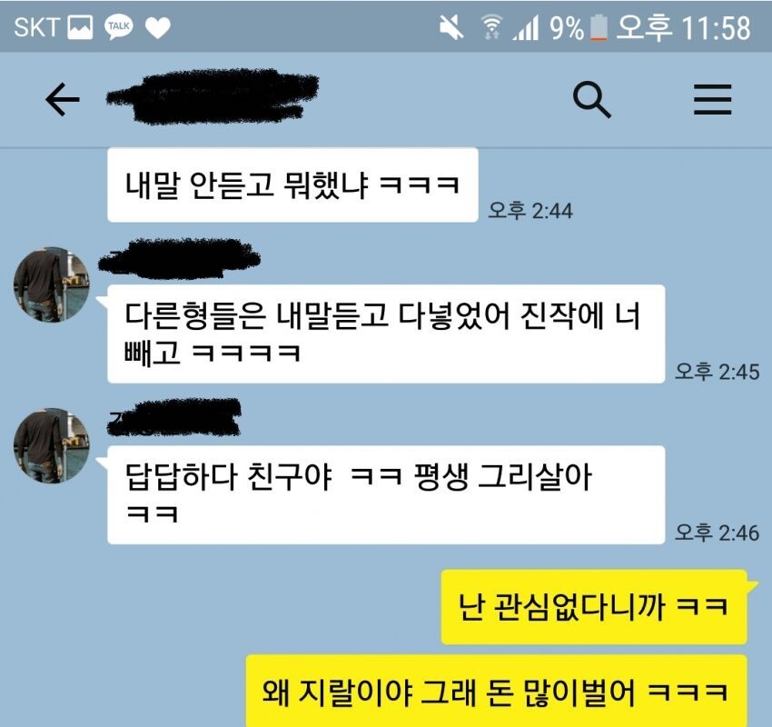Screen dimensions: 772x727
Task: Tap the clock showing 오후 11:58
Action: 683,27
